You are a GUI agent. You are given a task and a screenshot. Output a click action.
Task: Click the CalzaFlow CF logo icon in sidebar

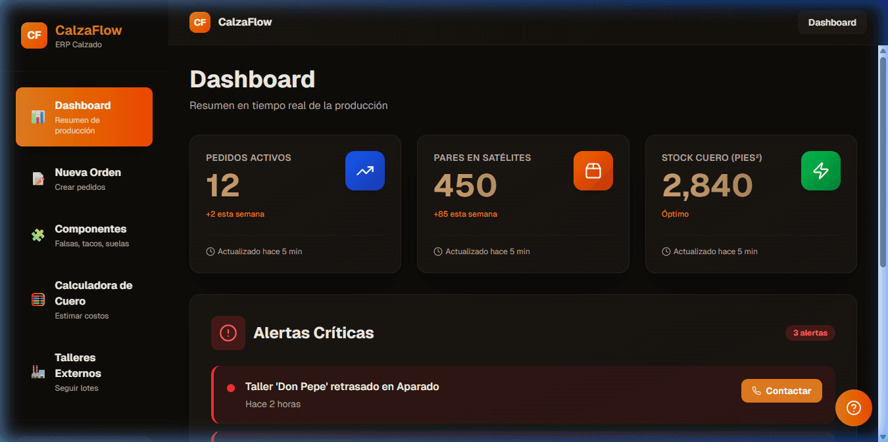[34, 35]
